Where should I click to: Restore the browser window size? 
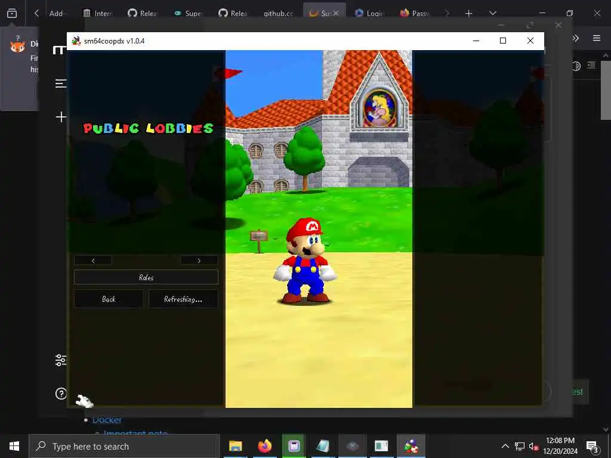pyautogui.click(x=570, y=13)
